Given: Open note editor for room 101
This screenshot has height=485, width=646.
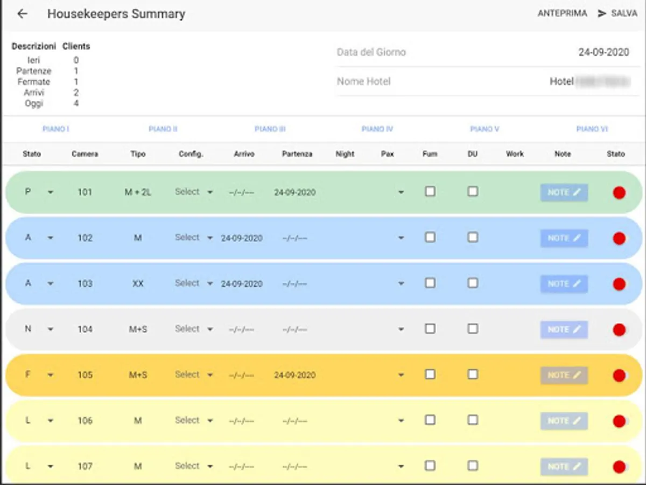Looking at the screenshot, I should tap(564, 192).
